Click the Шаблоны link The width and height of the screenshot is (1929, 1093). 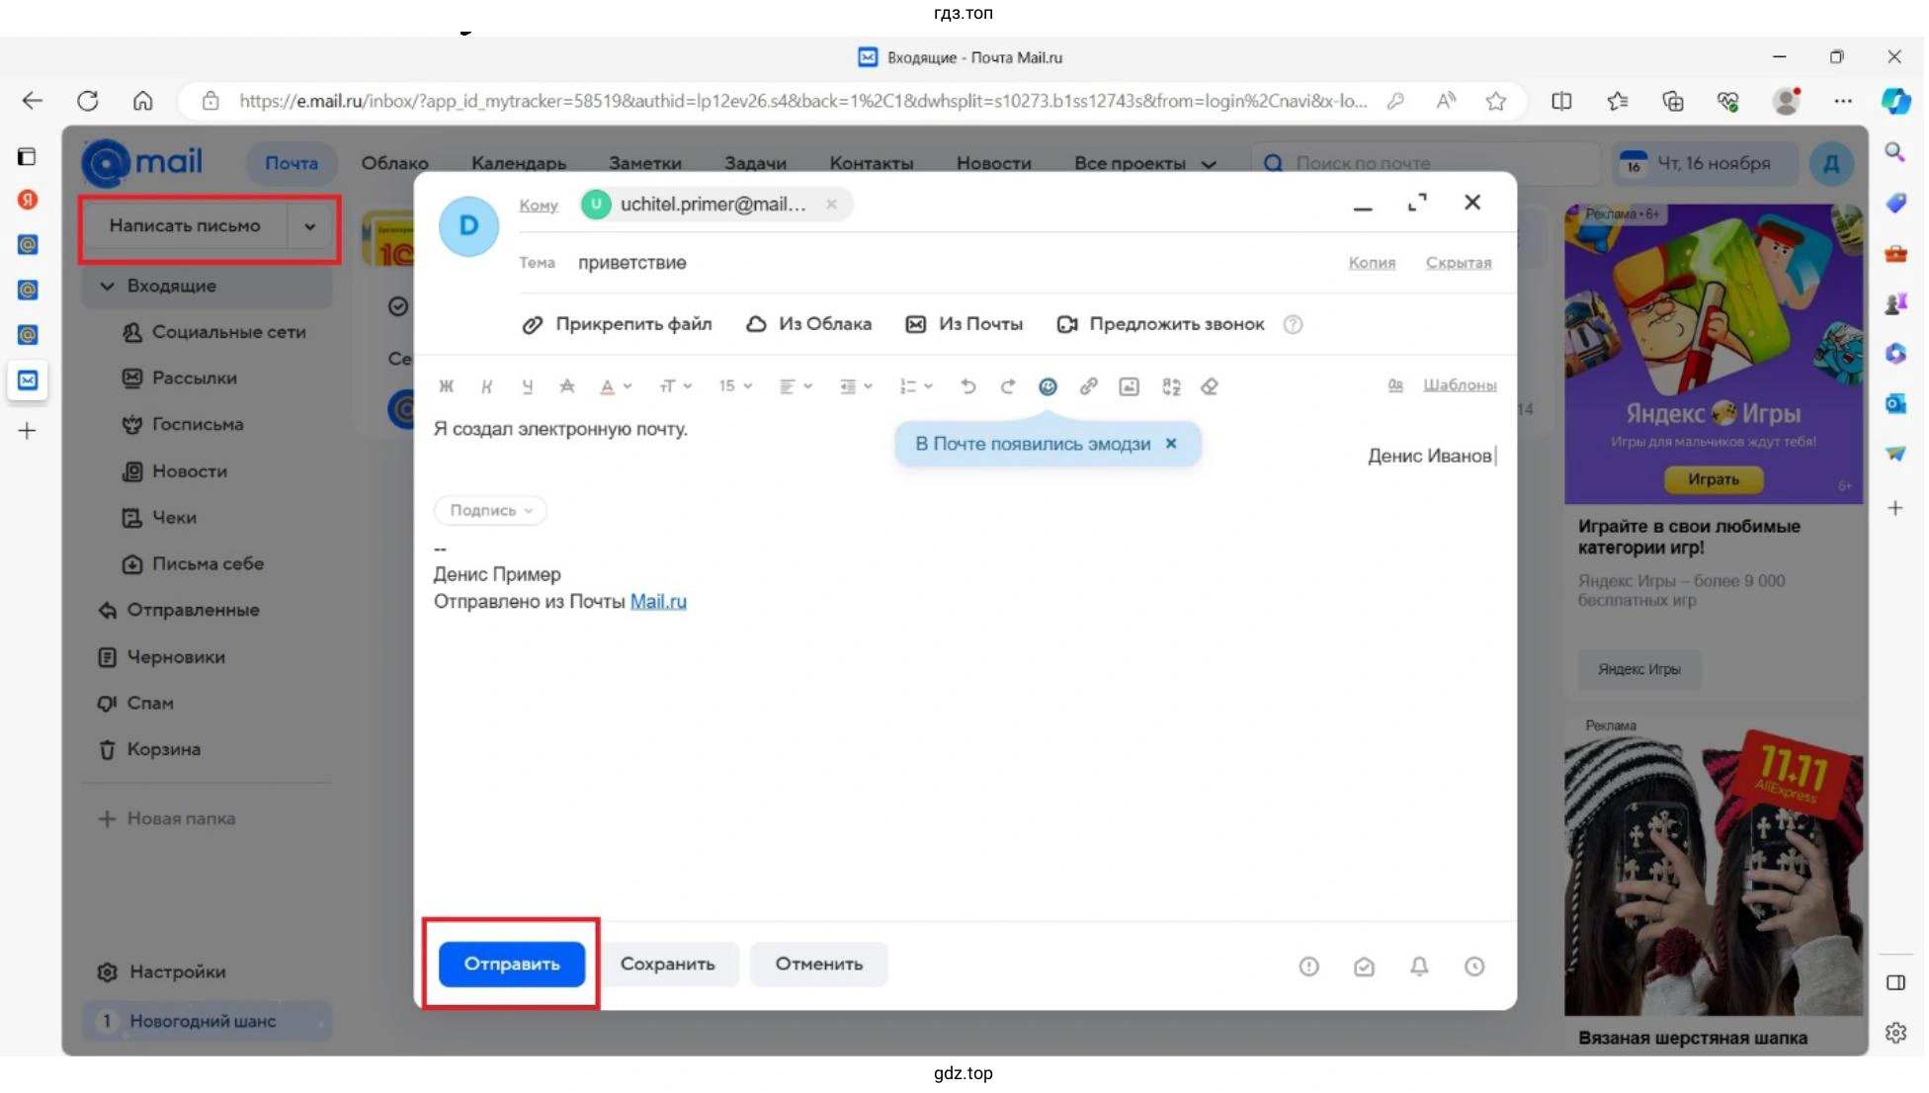click(x=1461, y=385)
